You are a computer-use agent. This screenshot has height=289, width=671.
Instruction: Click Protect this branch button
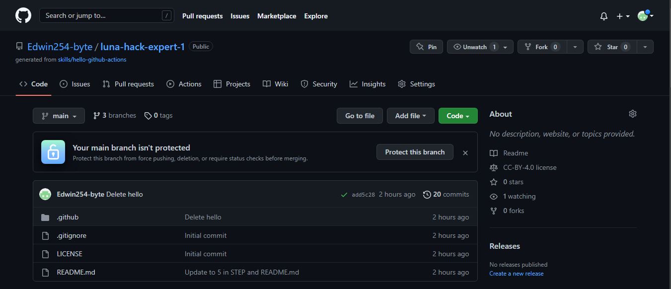click(x=415, y=152)
